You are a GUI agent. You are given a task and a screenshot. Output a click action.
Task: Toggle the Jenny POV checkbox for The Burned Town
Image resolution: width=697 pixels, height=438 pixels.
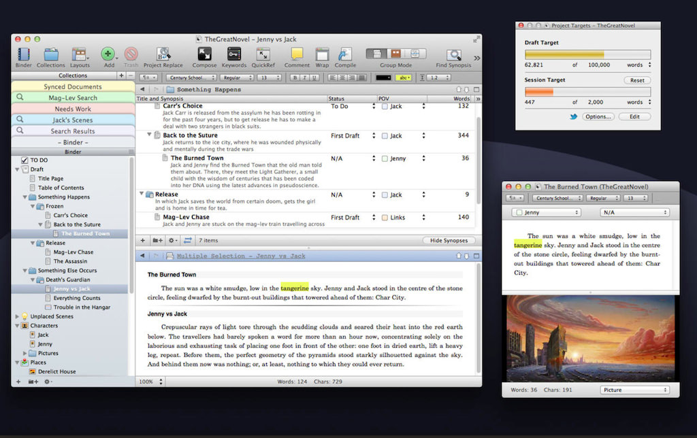(385, 158)
